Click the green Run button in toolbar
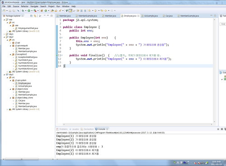Image resolution: width=226 pixels, height=166 pixels. tap(29, 11)
